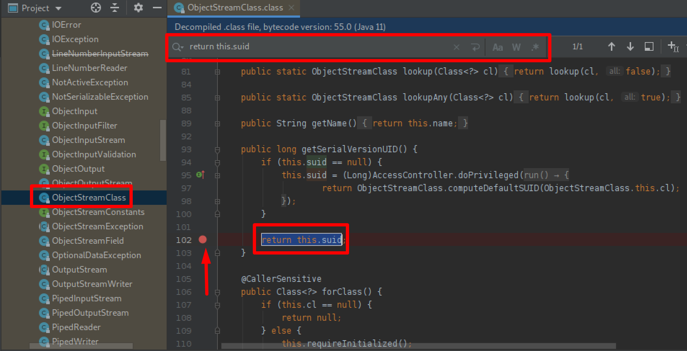The height and width of the screenshot is (351, 687).
Task: Select opened file using the target icon
Action: (96, 8)
